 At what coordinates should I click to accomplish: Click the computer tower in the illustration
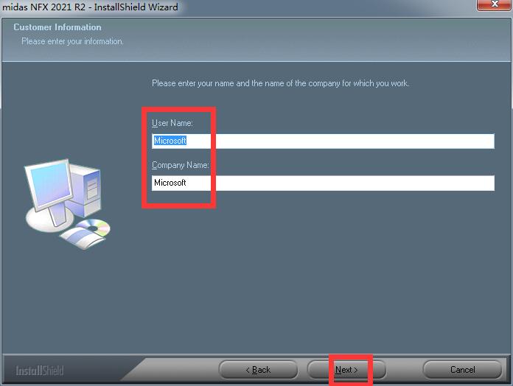(85, 189)
